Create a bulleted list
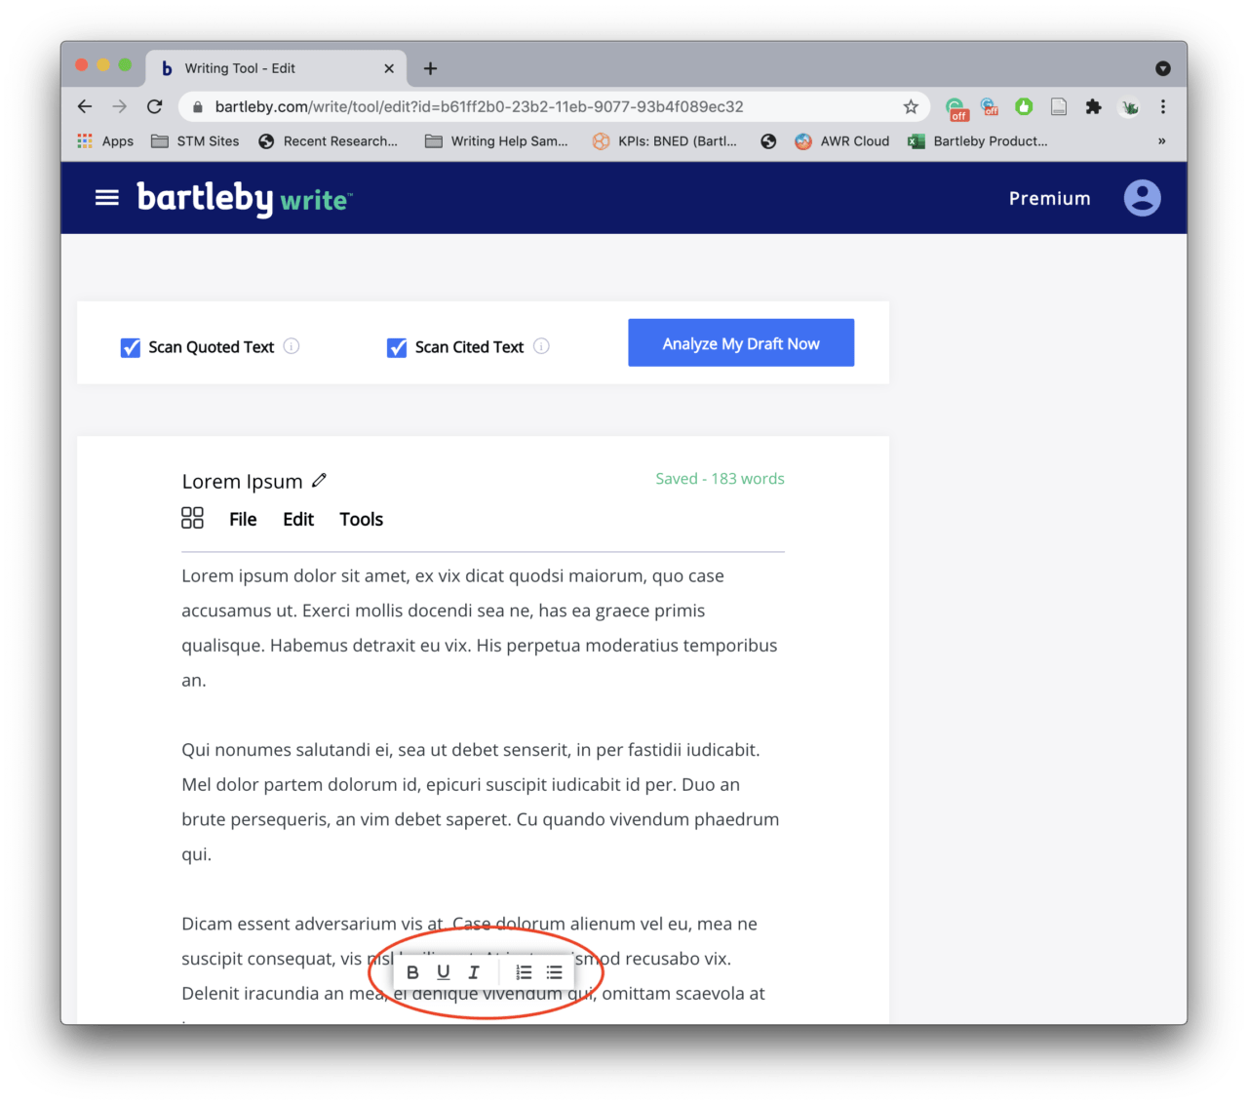 tap(554, 971)
